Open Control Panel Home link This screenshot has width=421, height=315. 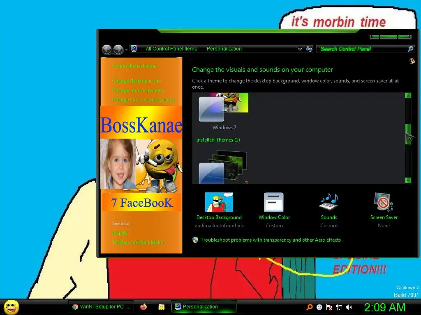pos(134,66)
